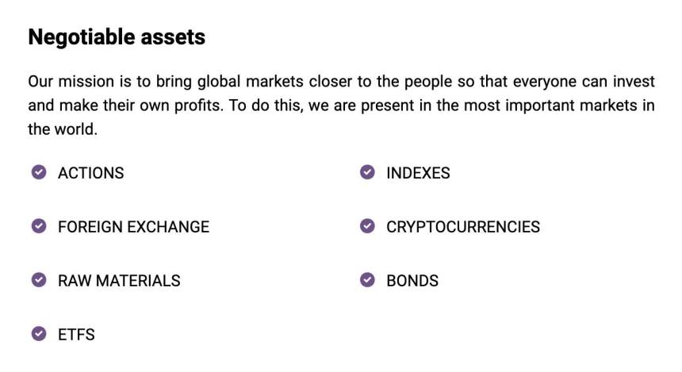Image resolution: width=682 pixels, height=372 pixels.
Task: Click the word 'profits' in the paragraph
Action: tap(197, 105)
